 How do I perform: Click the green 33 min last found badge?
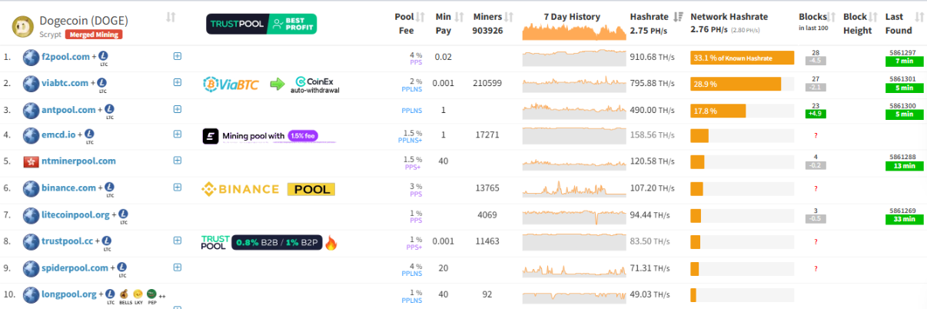(904, 219)
